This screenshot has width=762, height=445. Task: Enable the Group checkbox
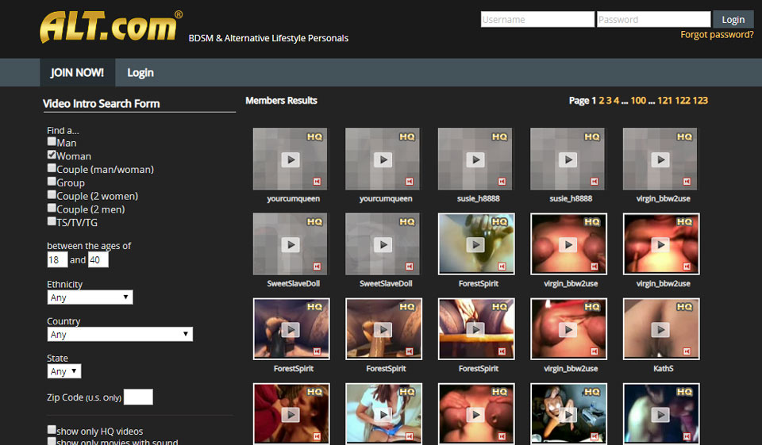(52, 182)
